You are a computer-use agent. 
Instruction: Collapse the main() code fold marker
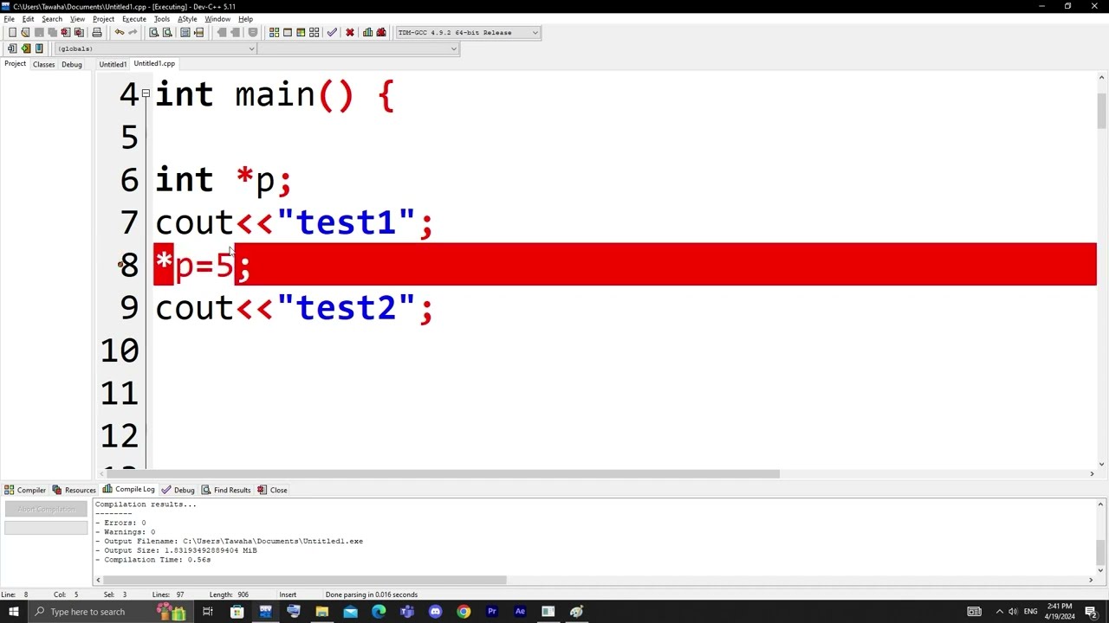tap(146, 93)
